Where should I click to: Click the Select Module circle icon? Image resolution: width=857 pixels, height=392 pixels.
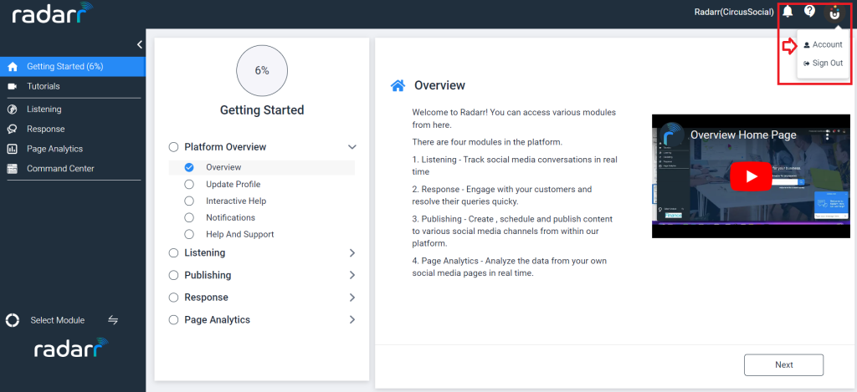click(x=13, y=320)
